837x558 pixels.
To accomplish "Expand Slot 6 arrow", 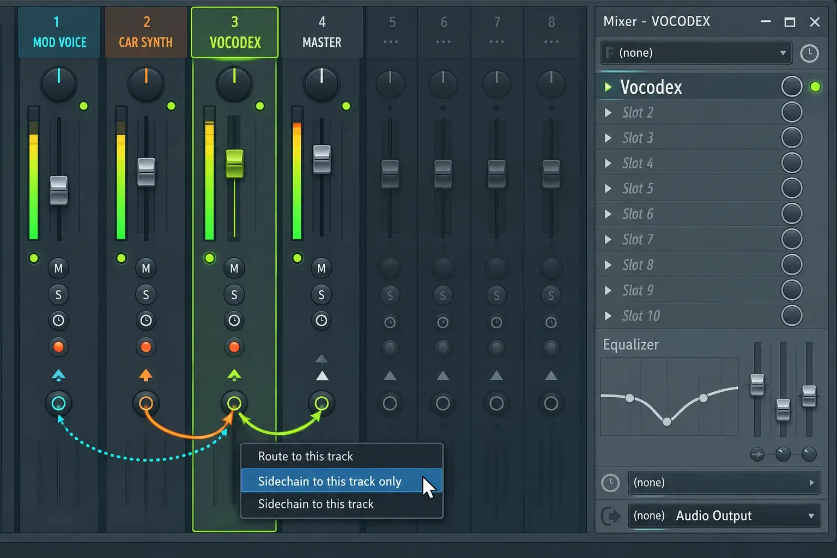I will [x=608, y=214].
